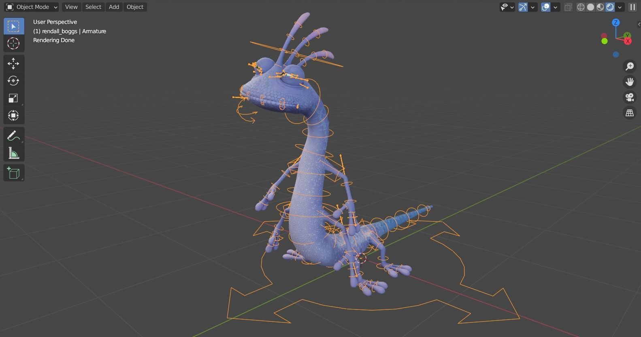This screenshot has height=337, width=641.
Task: Click the negative Z dark blue gizmo dot
Action: tap(616, 54)
